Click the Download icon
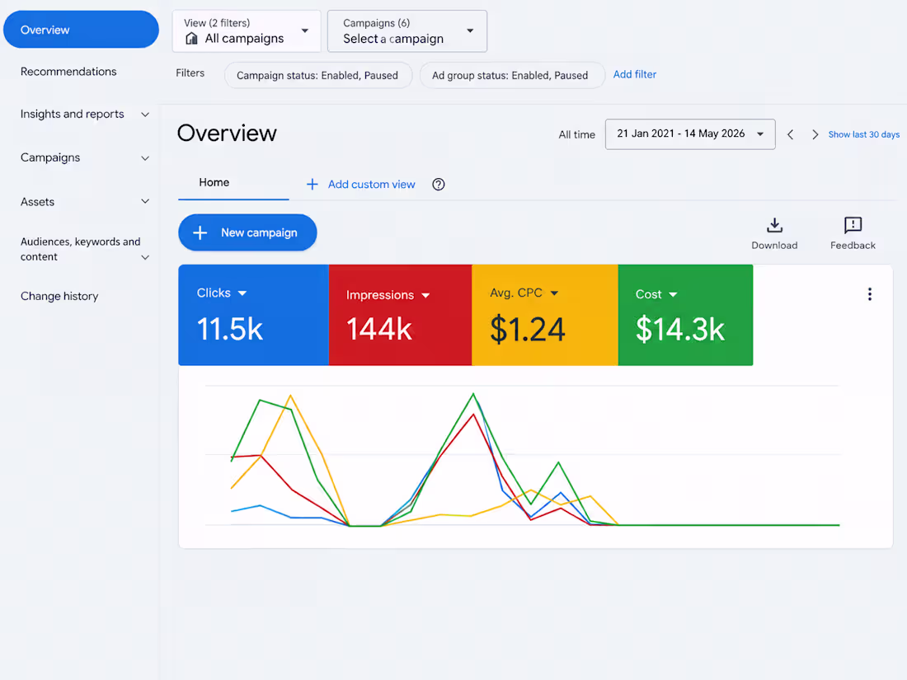 (x=774, y=225)
